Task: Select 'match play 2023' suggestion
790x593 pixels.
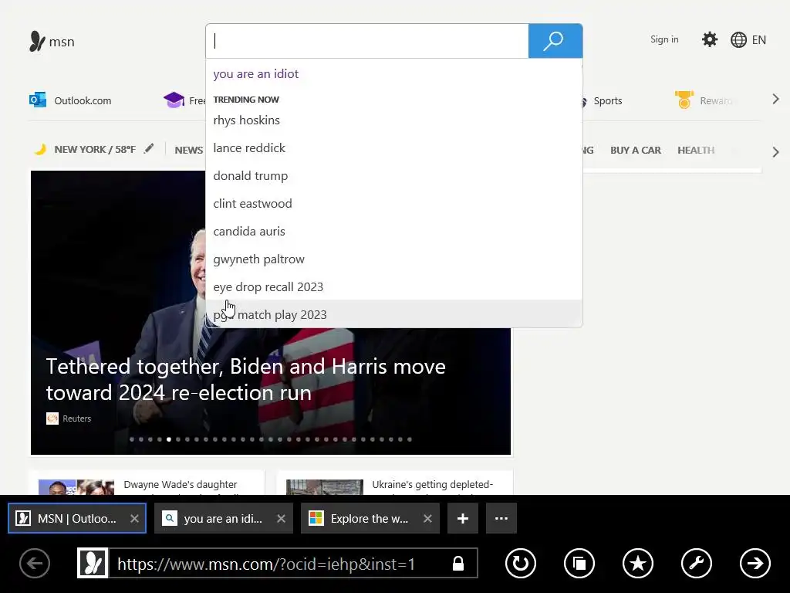Action: pos(394,314)
